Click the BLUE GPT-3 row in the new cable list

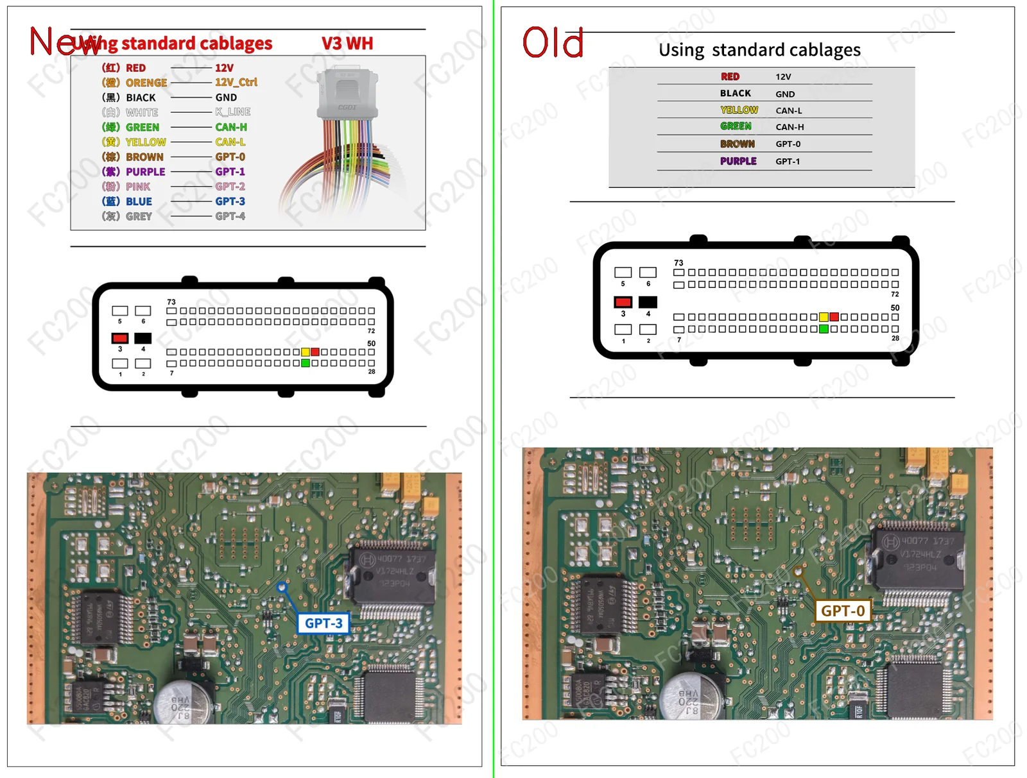point(173,201)
